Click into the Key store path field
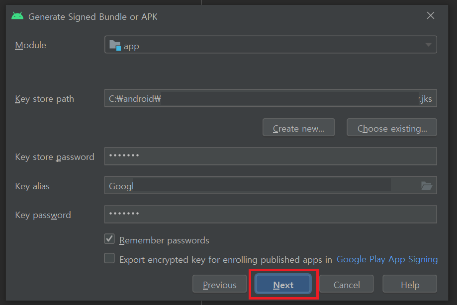This screenshot has width=457, height=305. click(x=269, y=98)
